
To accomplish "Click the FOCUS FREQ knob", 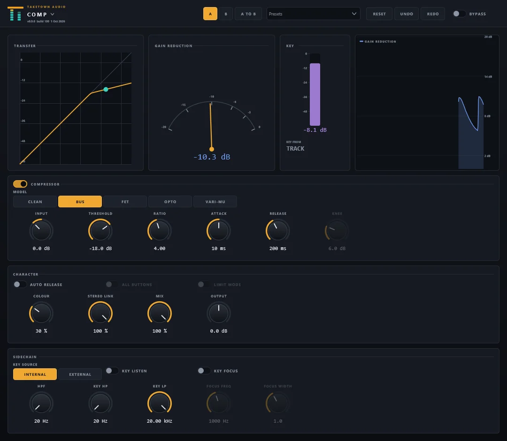I will [x=219, y=403].
